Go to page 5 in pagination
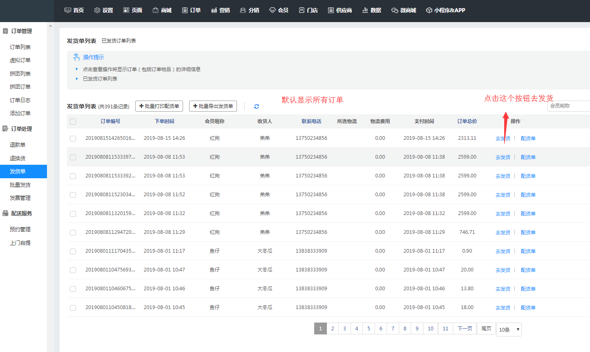The height and width of the screenshot is (352, 590). pos(369,329)
